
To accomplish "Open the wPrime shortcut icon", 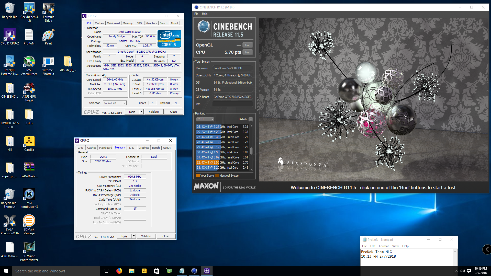I will coord(48,65).
